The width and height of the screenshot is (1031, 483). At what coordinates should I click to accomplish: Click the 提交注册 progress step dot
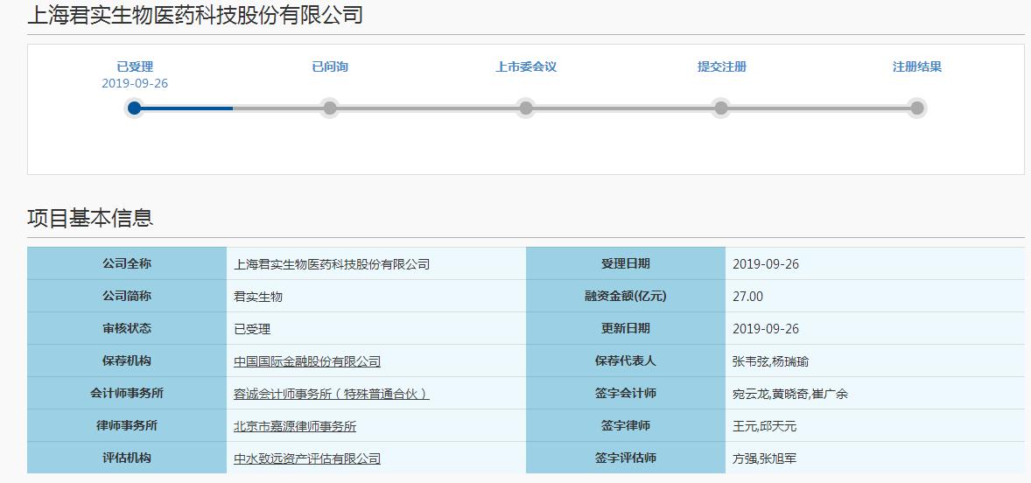click(x=721, y=108)
